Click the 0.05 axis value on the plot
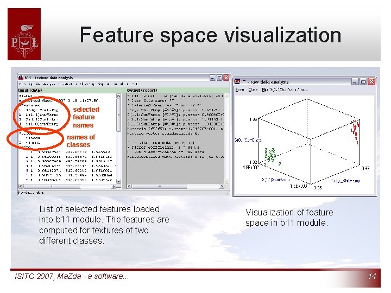The width and height of the screenshot is (391, 293). click(x=318, y=188)
